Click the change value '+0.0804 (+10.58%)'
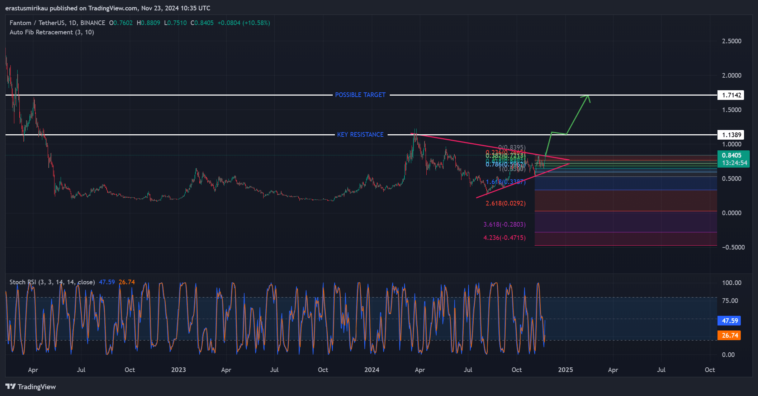Image resolution: width=758 pixels, height=396 pixels. pyautogui.click(x=244, y=23)
